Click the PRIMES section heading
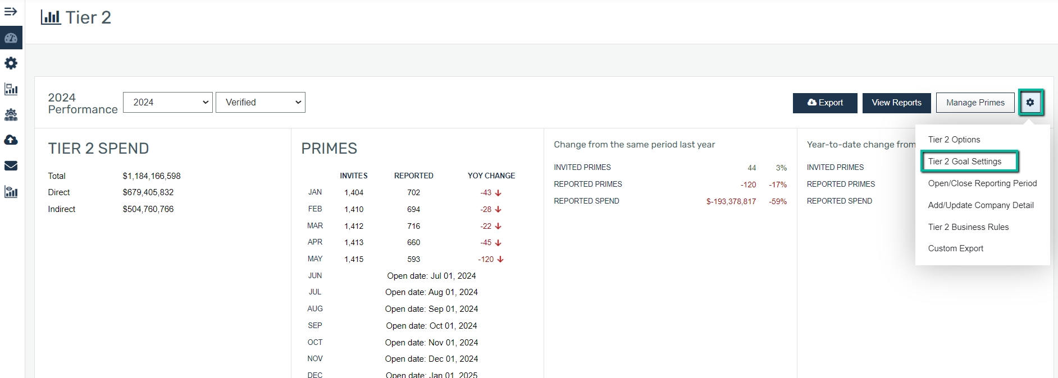 pos(329,149)
